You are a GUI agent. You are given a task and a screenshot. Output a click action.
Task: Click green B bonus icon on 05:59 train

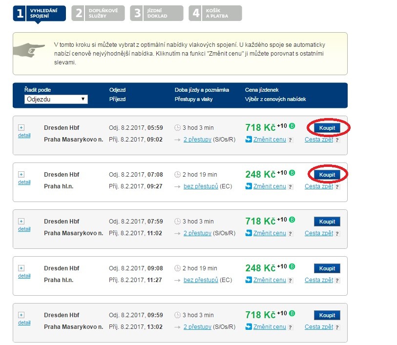(292, 126)
